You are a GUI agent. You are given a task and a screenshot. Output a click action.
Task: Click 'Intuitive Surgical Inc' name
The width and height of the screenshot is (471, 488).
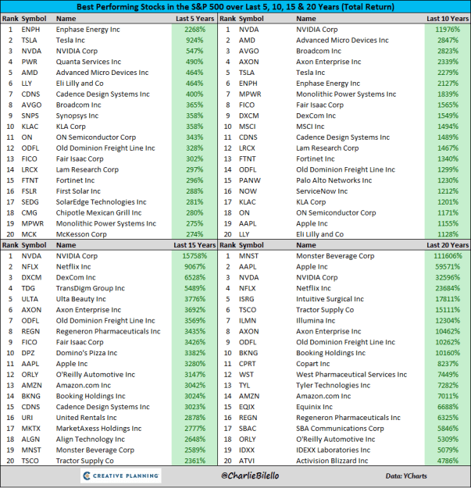(x=330, y=299)
